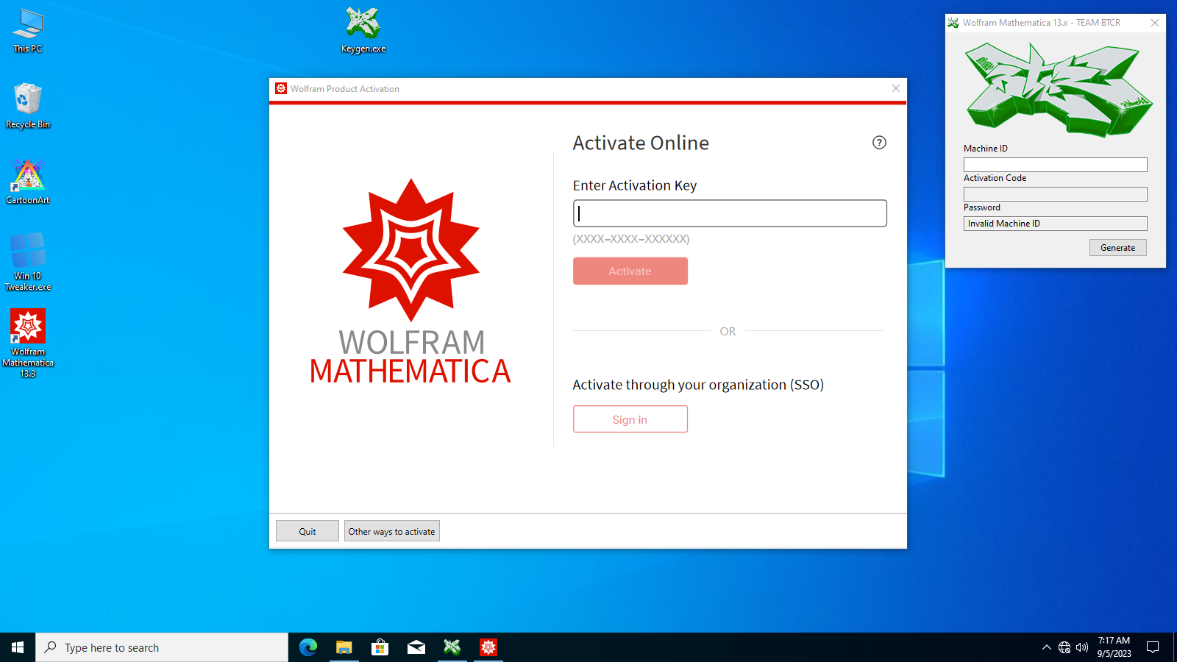Select the This PC desktop icon
The width and height of the screenshot is (1177, 662).
(28, 31)
